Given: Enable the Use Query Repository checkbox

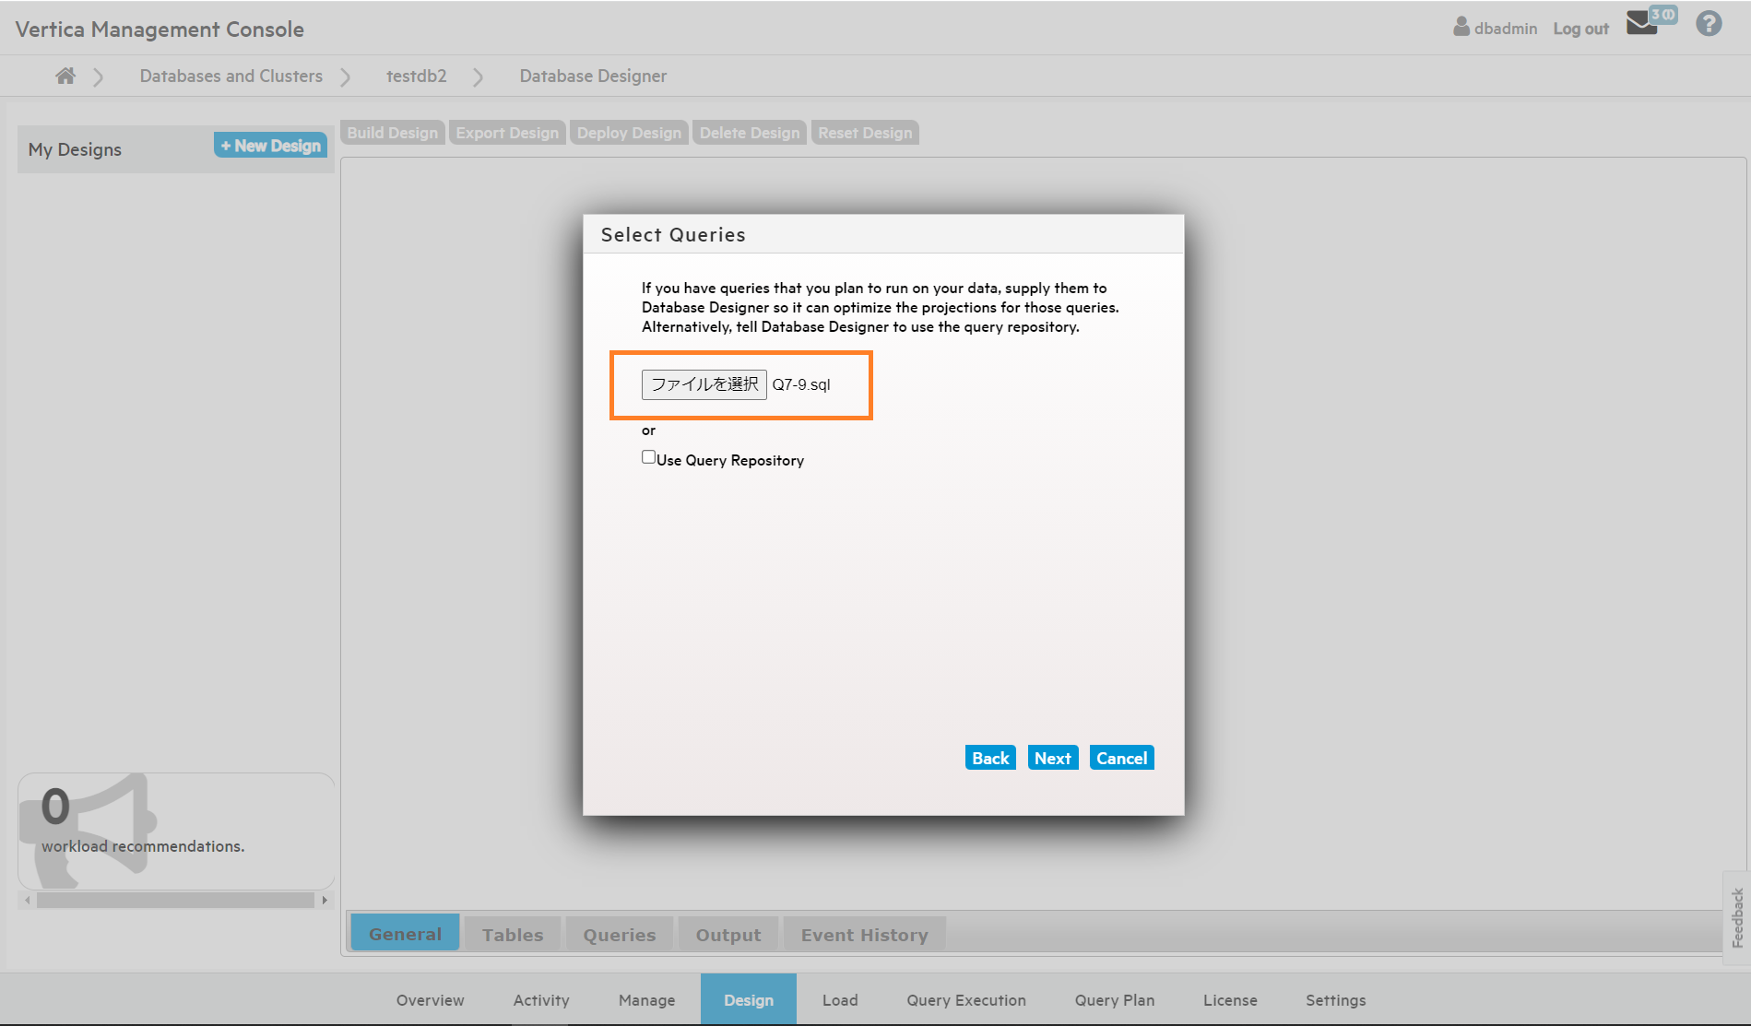Looking at the screenshot, I should 648,457.
